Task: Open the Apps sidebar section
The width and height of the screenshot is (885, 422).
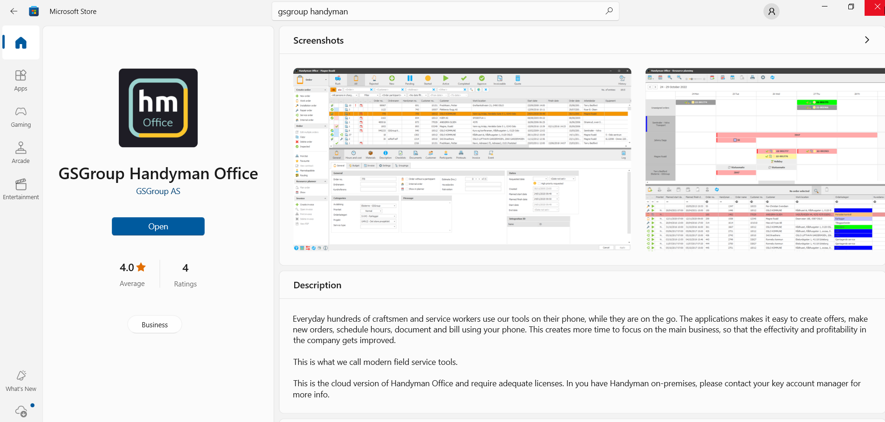Action: [x=21, y=80]
